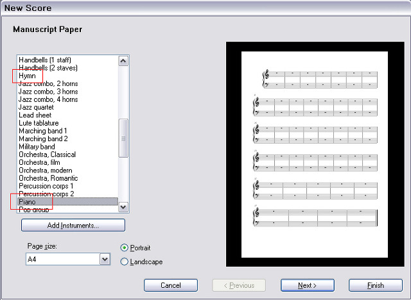Click the score page preview
411x300 pixels.
pos(315,154)
